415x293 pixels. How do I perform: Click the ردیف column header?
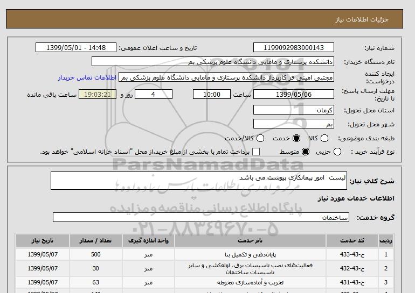click(385, 240)
